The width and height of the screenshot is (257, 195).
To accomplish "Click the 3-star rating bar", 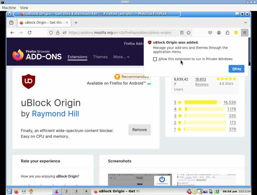I will (205, 116).
